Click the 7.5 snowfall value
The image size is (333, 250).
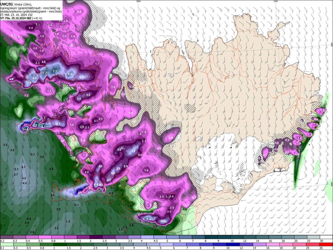click(45, 73)
